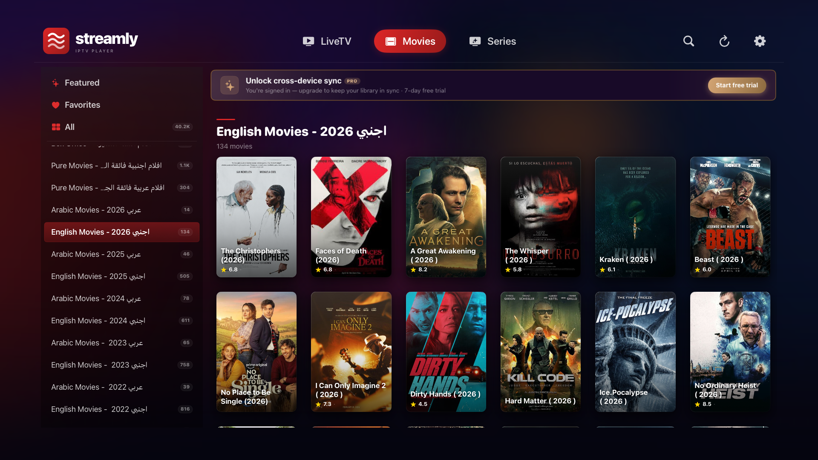Image resolution: width=818 pixels, height=460 pixels.
Task: Click the refresh playlist icon
Action: 724,41
